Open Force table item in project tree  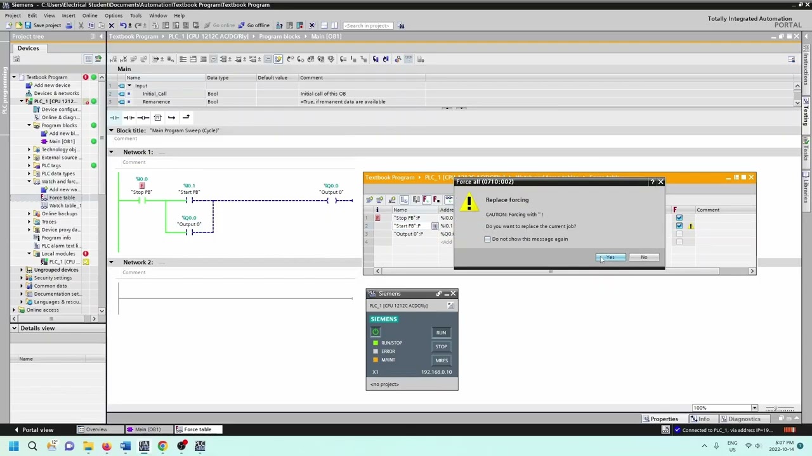pos(62,198)
